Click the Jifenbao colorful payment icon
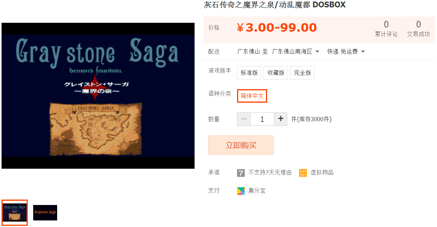 tap(241, 191)
